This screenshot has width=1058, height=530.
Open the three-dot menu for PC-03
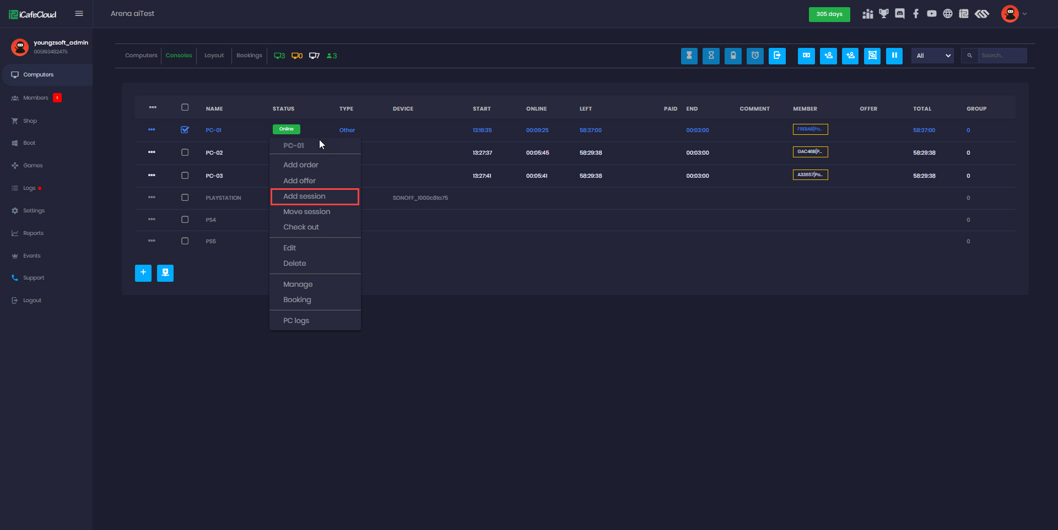152,175
